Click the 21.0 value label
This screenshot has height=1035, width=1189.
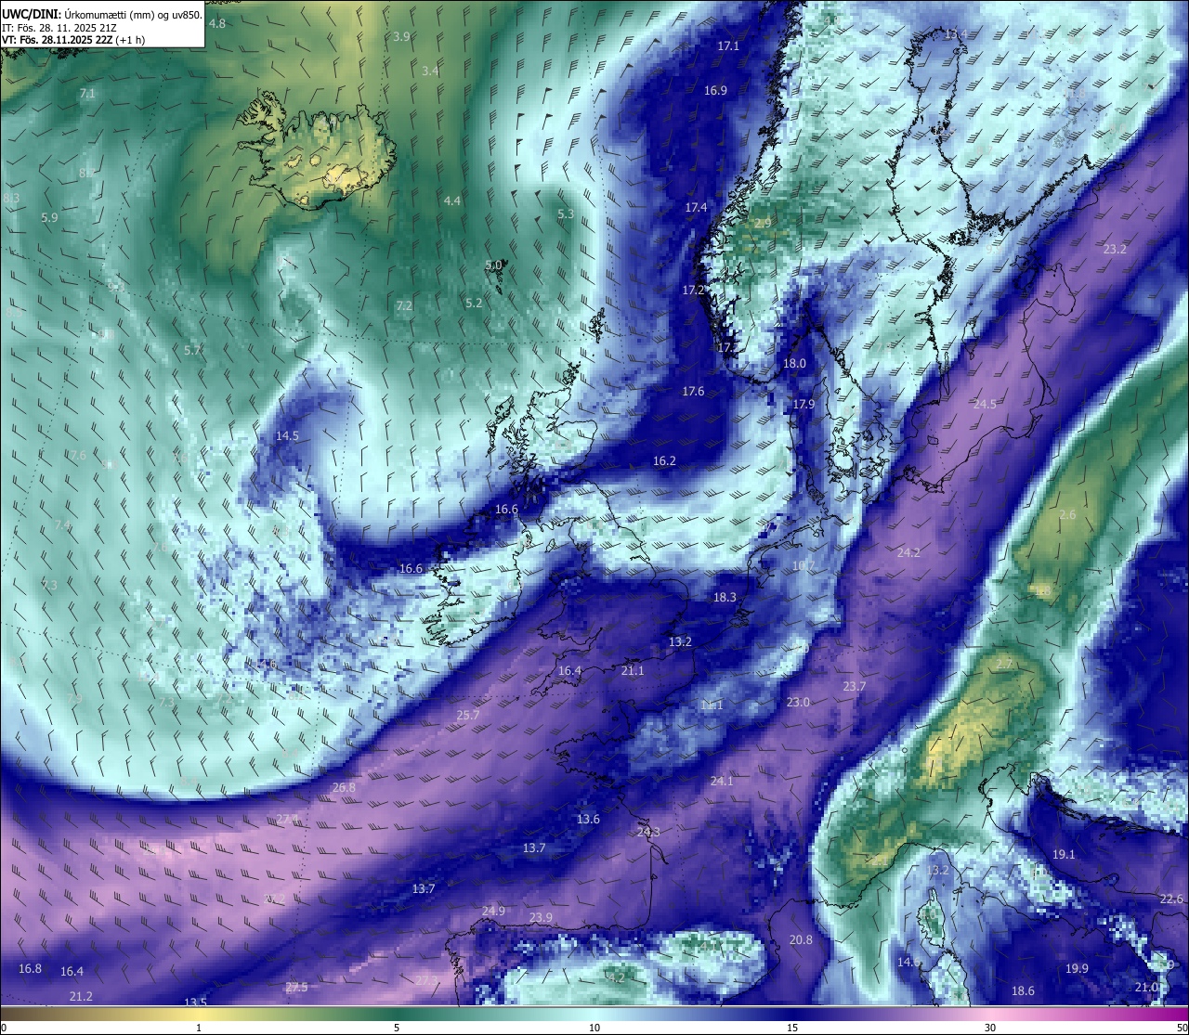tap(1147, 988)
